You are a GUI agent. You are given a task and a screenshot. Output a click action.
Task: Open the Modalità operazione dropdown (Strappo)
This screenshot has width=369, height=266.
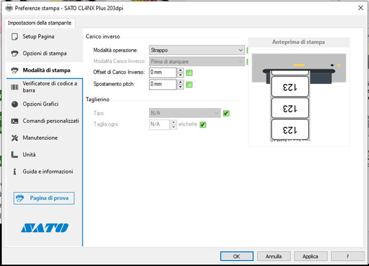[197, 50]
